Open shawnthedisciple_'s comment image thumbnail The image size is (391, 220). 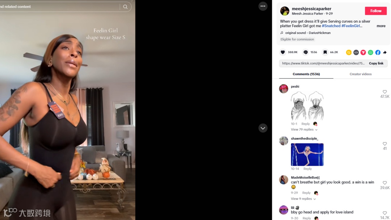[307, 155]
